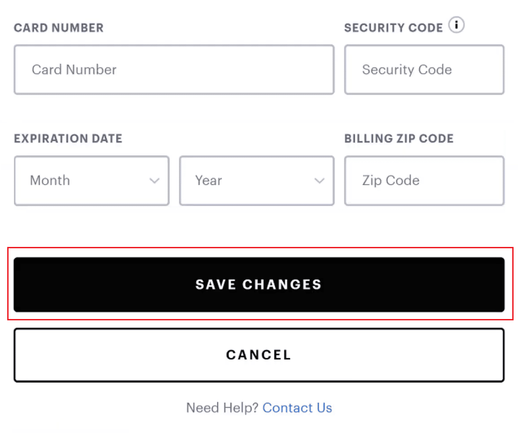Click the Month dropdown chevron arrow

(154, 181)
